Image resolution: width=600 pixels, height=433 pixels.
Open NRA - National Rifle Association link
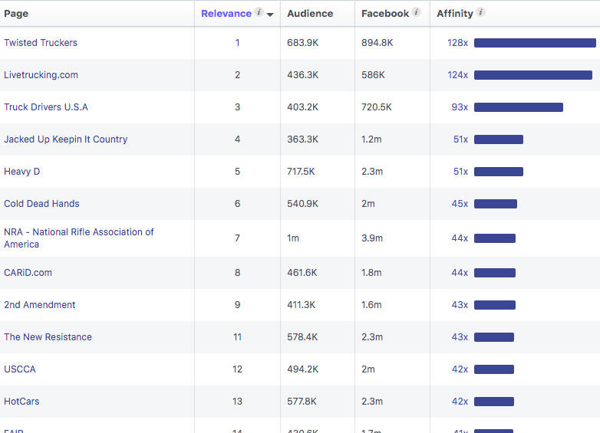point(78,238)
